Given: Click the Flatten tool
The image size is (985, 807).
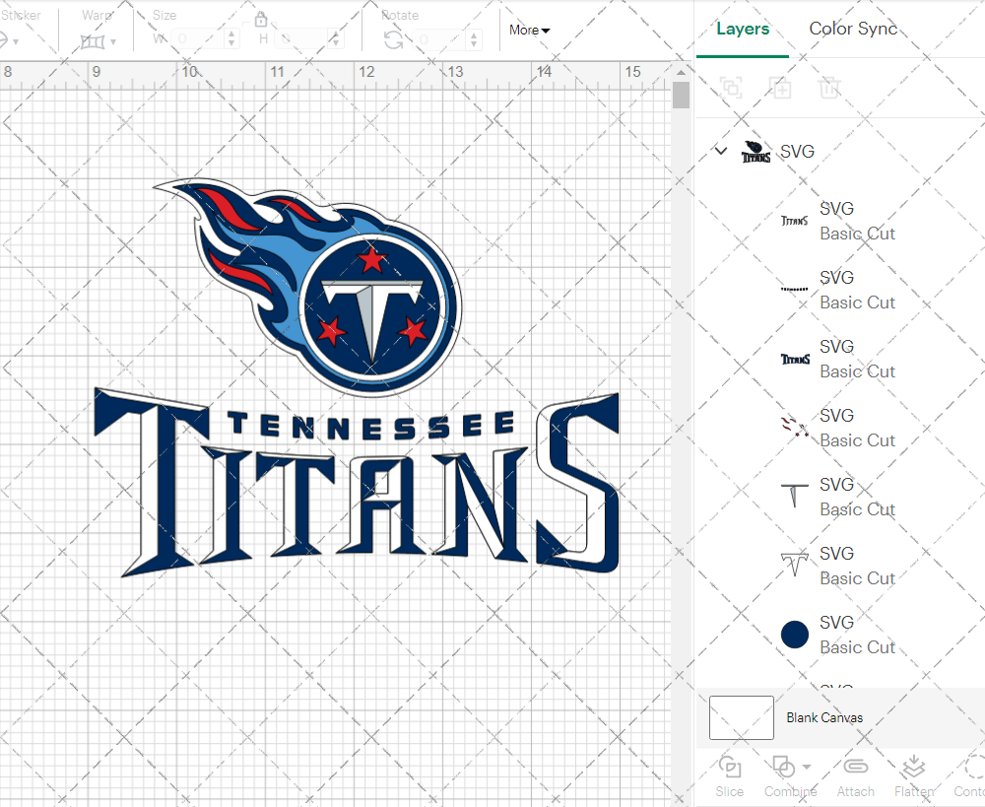Looking at the screenshot, I should coord(914,777).
